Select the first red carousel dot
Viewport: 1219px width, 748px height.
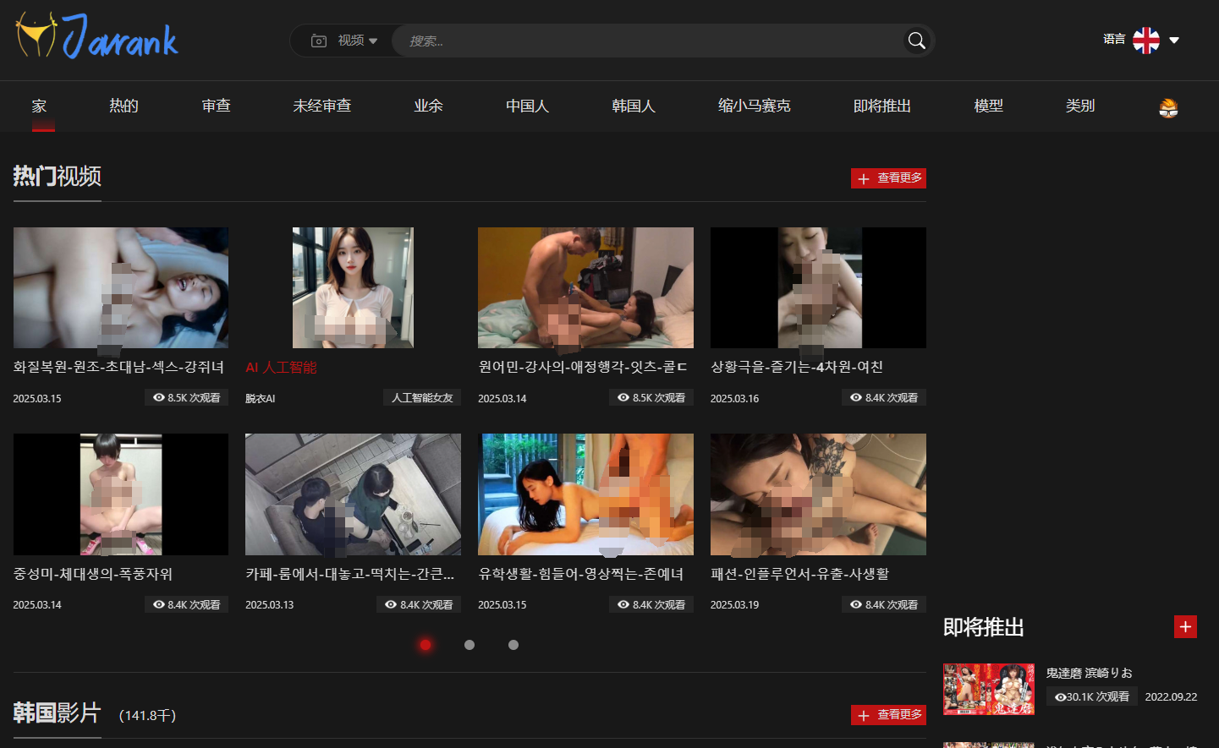coord(426,645)
